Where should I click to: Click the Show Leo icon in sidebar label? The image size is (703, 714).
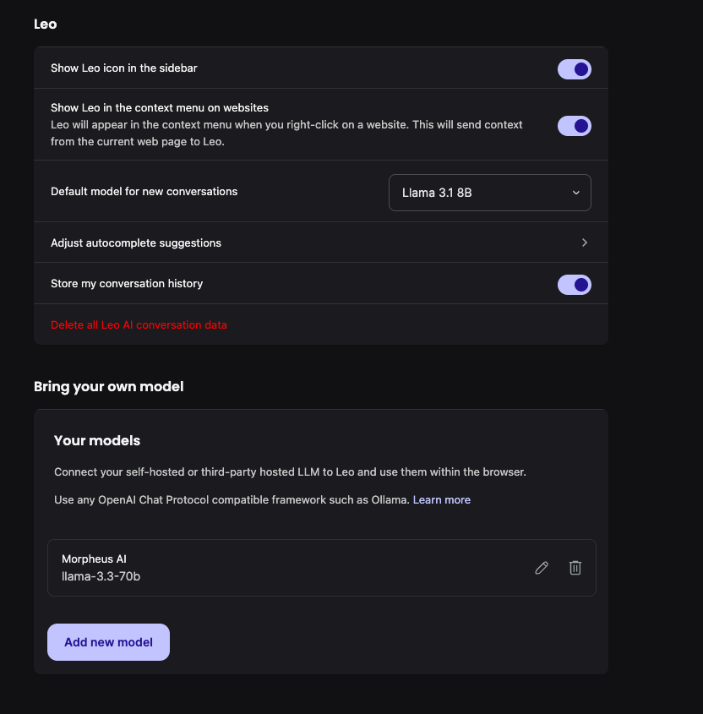(x=124, y=68)
